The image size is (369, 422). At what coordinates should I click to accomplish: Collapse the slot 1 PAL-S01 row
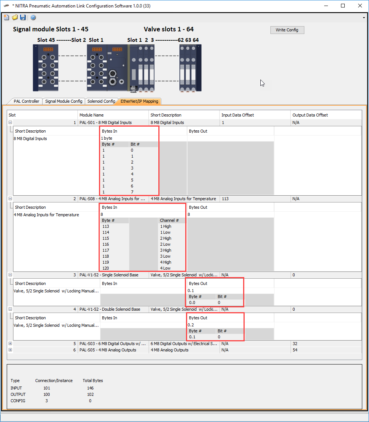click(x=10, y=122)
